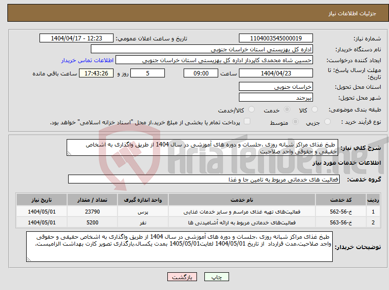Click the unit cell نفر
Image resolution: width=389 pixels, height=290 pixels.
143,222
